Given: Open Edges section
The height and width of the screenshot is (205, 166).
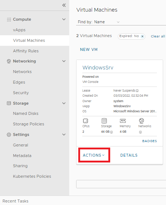Looking at the screenshot, I should (19, 82).
